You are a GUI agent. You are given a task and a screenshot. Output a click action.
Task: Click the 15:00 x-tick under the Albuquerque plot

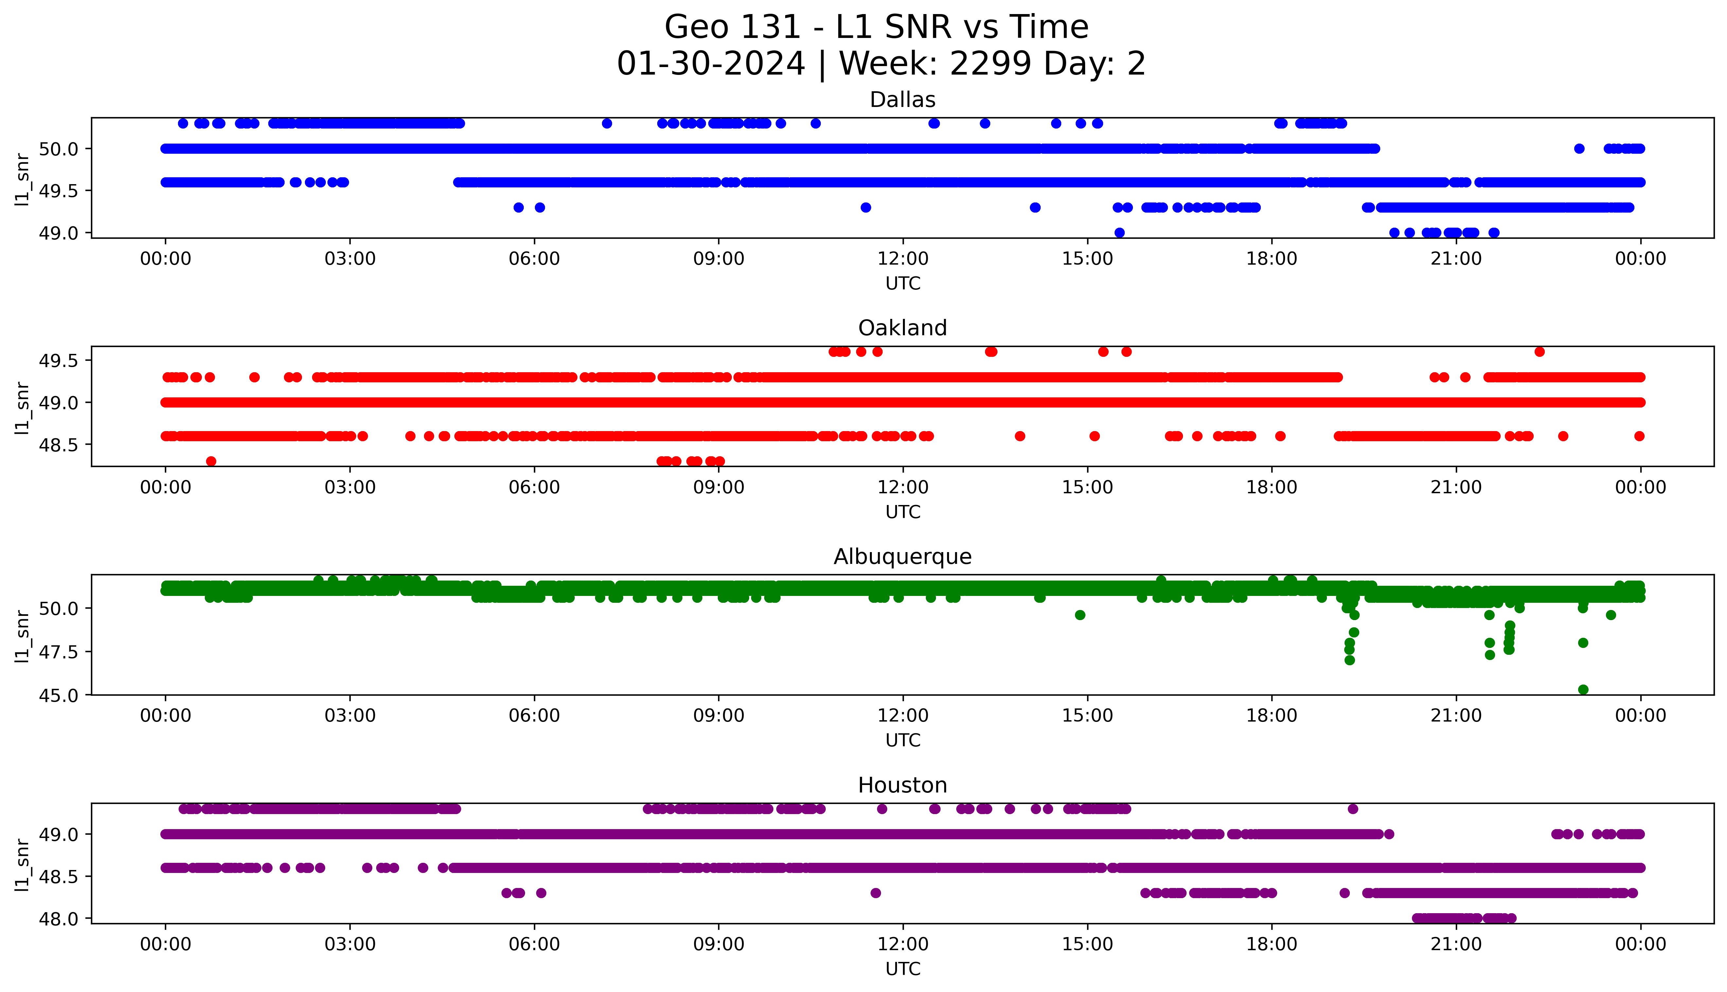(x=1088, y=716)
